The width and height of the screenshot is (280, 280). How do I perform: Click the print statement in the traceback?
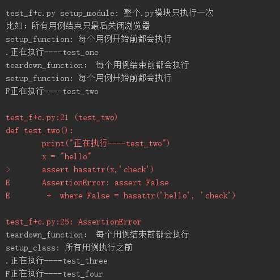105,143
